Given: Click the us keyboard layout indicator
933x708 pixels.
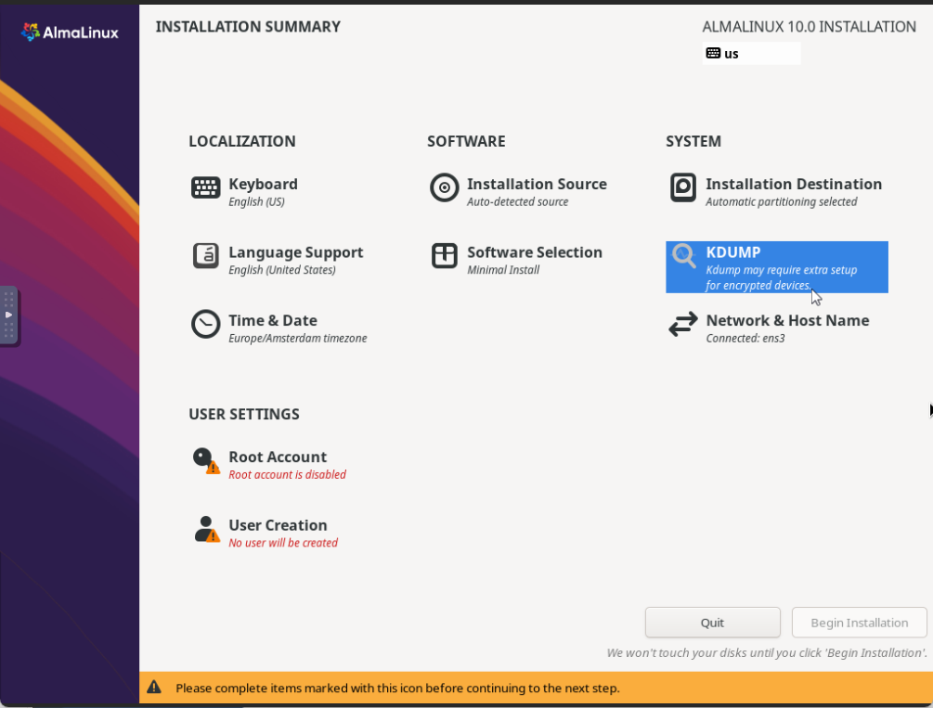Looking at the screenshot, I should (751, 54).
